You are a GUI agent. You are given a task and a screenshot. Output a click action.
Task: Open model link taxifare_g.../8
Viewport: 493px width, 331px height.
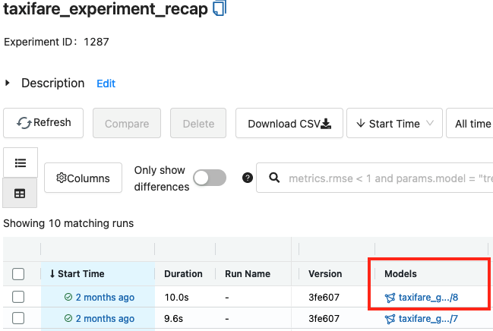tap(428, 297)
